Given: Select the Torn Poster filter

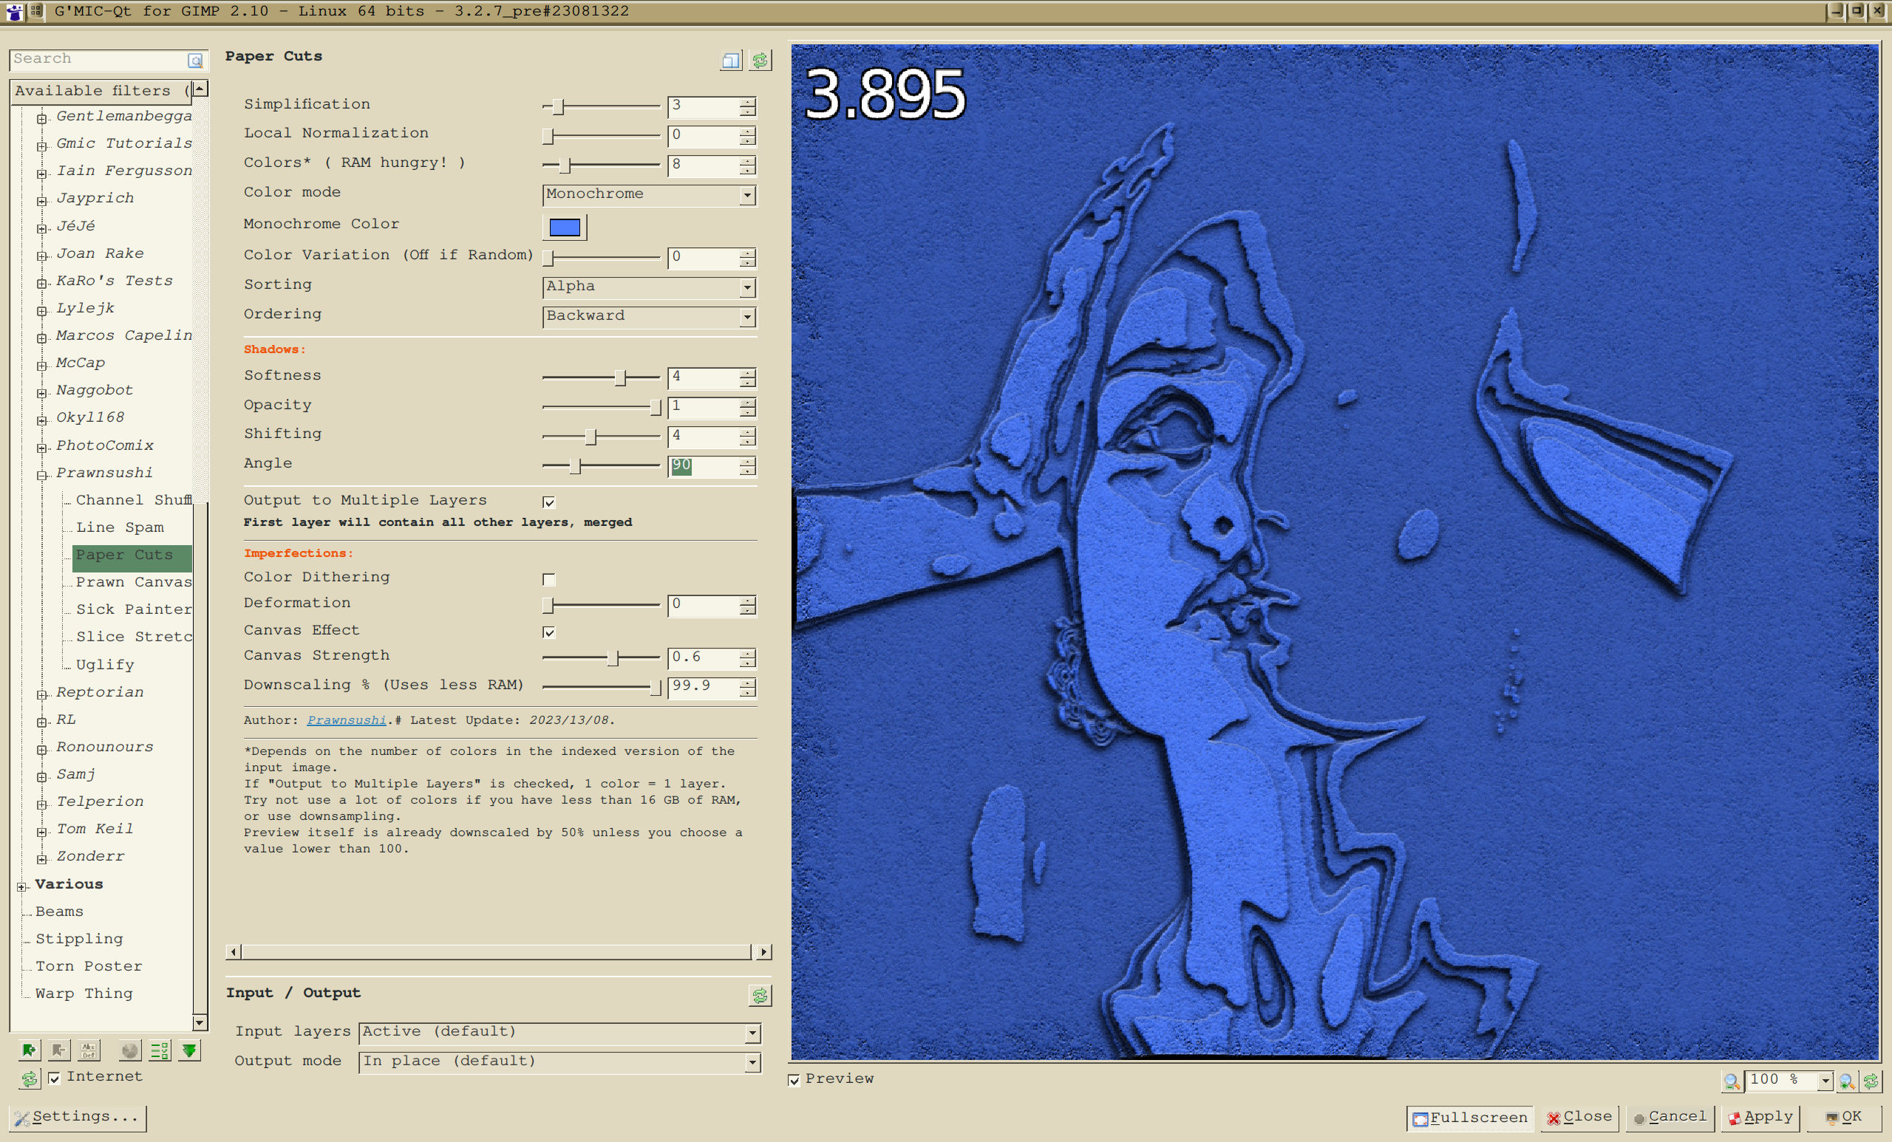Looking at the screenshot, I should (x=88, y=966).
